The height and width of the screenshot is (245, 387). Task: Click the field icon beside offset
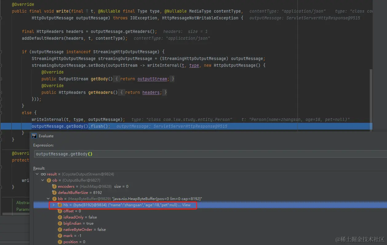click(x=60, y=211)
